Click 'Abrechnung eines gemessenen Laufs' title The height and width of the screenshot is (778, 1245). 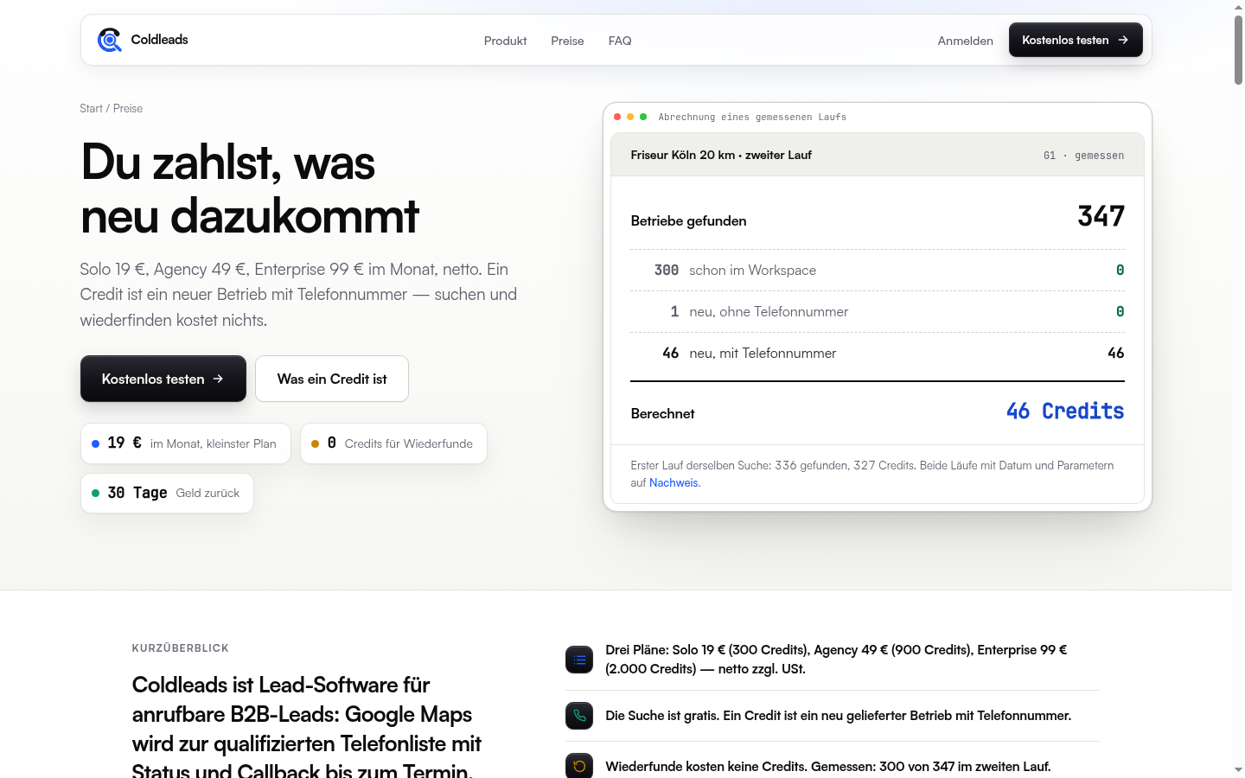pyautogui.click(x=752, y=117)
